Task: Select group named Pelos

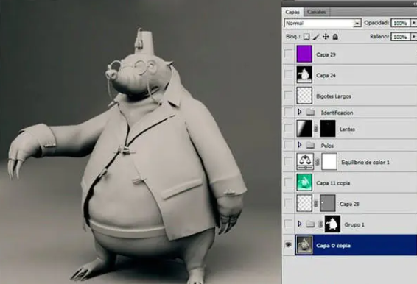Action: point(327,146)
